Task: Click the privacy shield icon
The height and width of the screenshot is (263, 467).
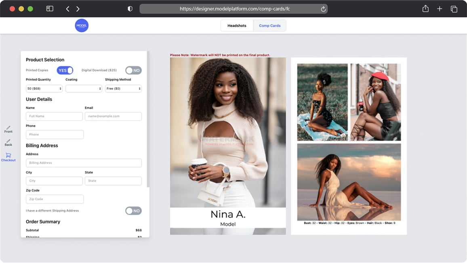Action: coord(130,9)
